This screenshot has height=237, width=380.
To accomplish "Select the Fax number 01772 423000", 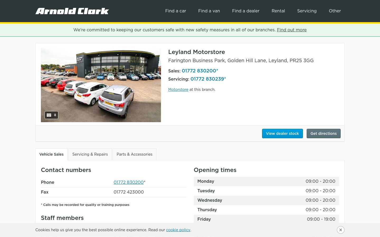I will 129,192.
